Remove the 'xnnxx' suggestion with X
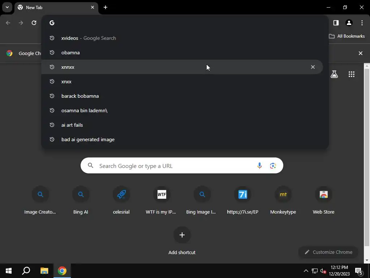Image resolution: width=370 pixels, height=278 pixels. coord(313,67)
